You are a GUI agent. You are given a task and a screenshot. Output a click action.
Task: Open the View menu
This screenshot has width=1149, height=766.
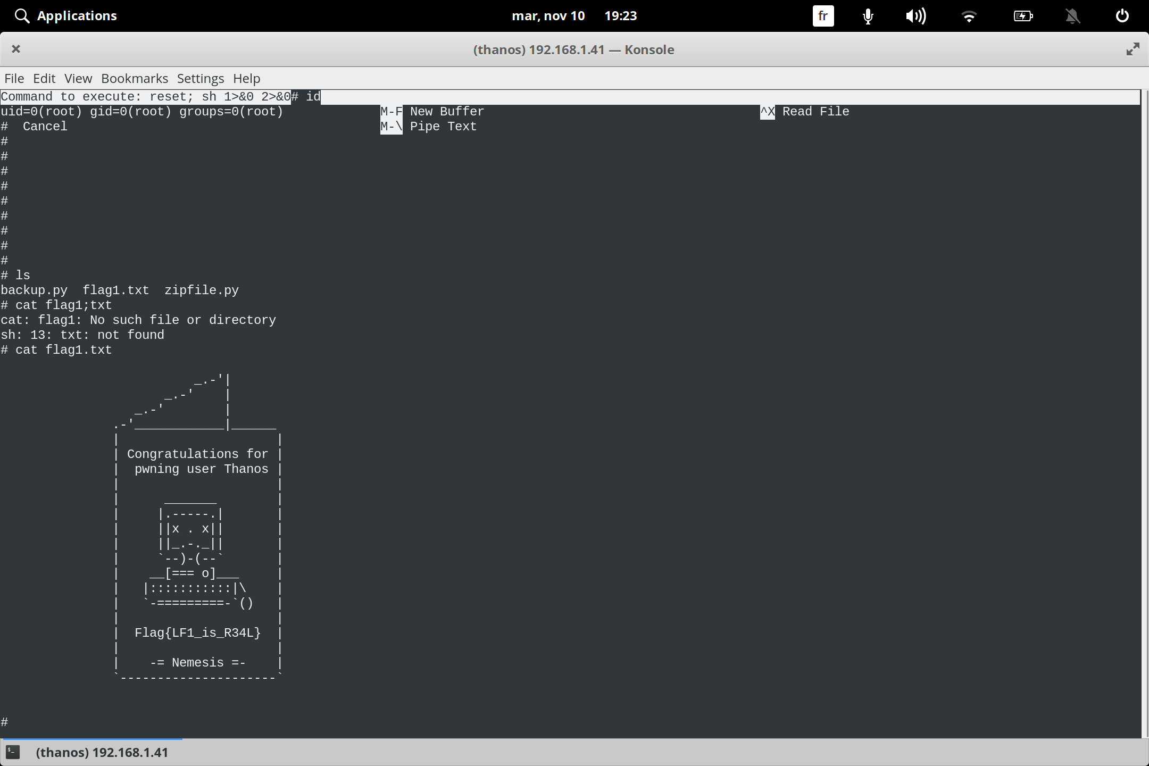click(78, 78)
